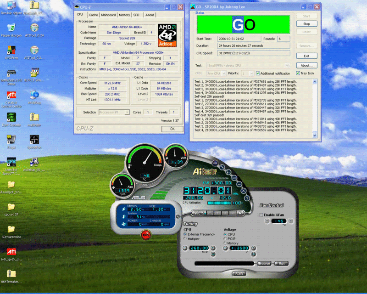Click the SP2004 log scrollbar down arrow
Image resolution: width=367 pixels, height=294 pixels.
pos(315,135)
